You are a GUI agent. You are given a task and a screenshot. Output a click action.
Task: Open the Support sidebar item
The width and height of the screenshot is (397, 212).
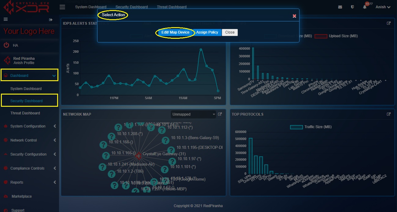(x=18, y=210)
